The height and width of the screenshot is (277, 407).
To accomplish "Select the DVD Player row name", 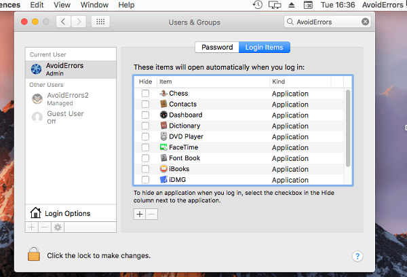I will [186, 136].
